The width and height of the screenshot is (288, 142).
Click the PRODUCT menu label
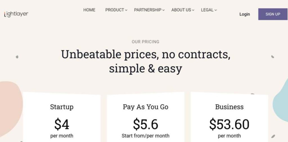[114, 10]
